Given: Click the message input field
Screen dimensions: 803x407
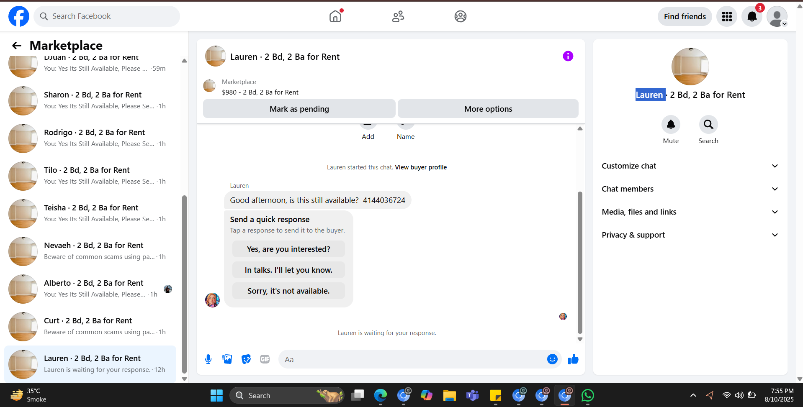Looking at the screenshot, I should pyautogui.click(x=412, y=359).
